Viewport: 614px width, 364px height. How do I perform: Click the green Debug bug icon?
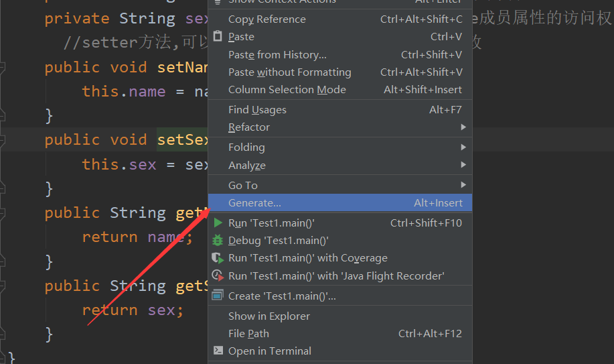tap(218, 240)
